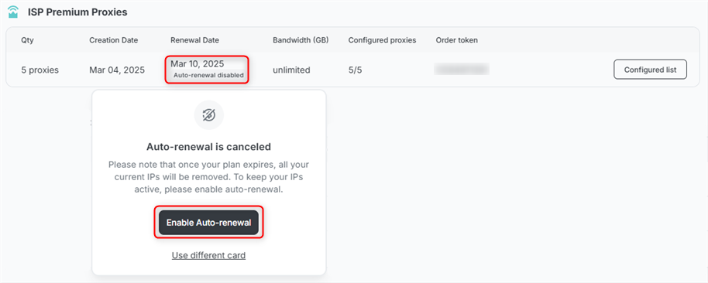Screen dimensions: 708x283
Task: Click the Configured proxies column header
Action: point(382,40)
